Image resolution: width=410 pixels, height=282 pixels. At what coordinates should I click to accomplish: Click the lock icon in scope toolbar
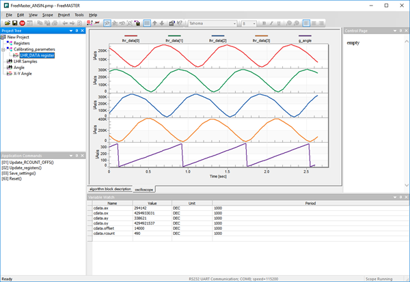137,23
